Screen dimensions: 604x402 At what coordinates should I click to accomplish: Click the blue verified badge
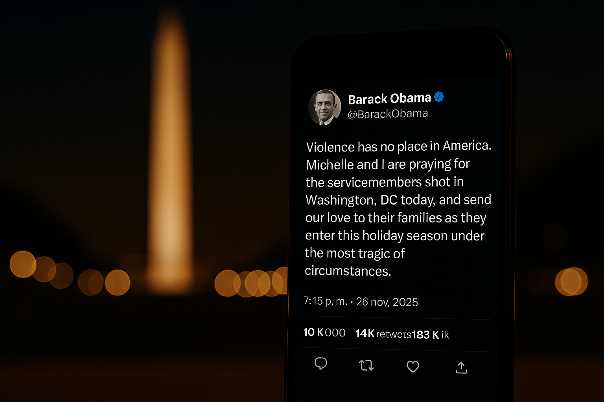(439, 97)
